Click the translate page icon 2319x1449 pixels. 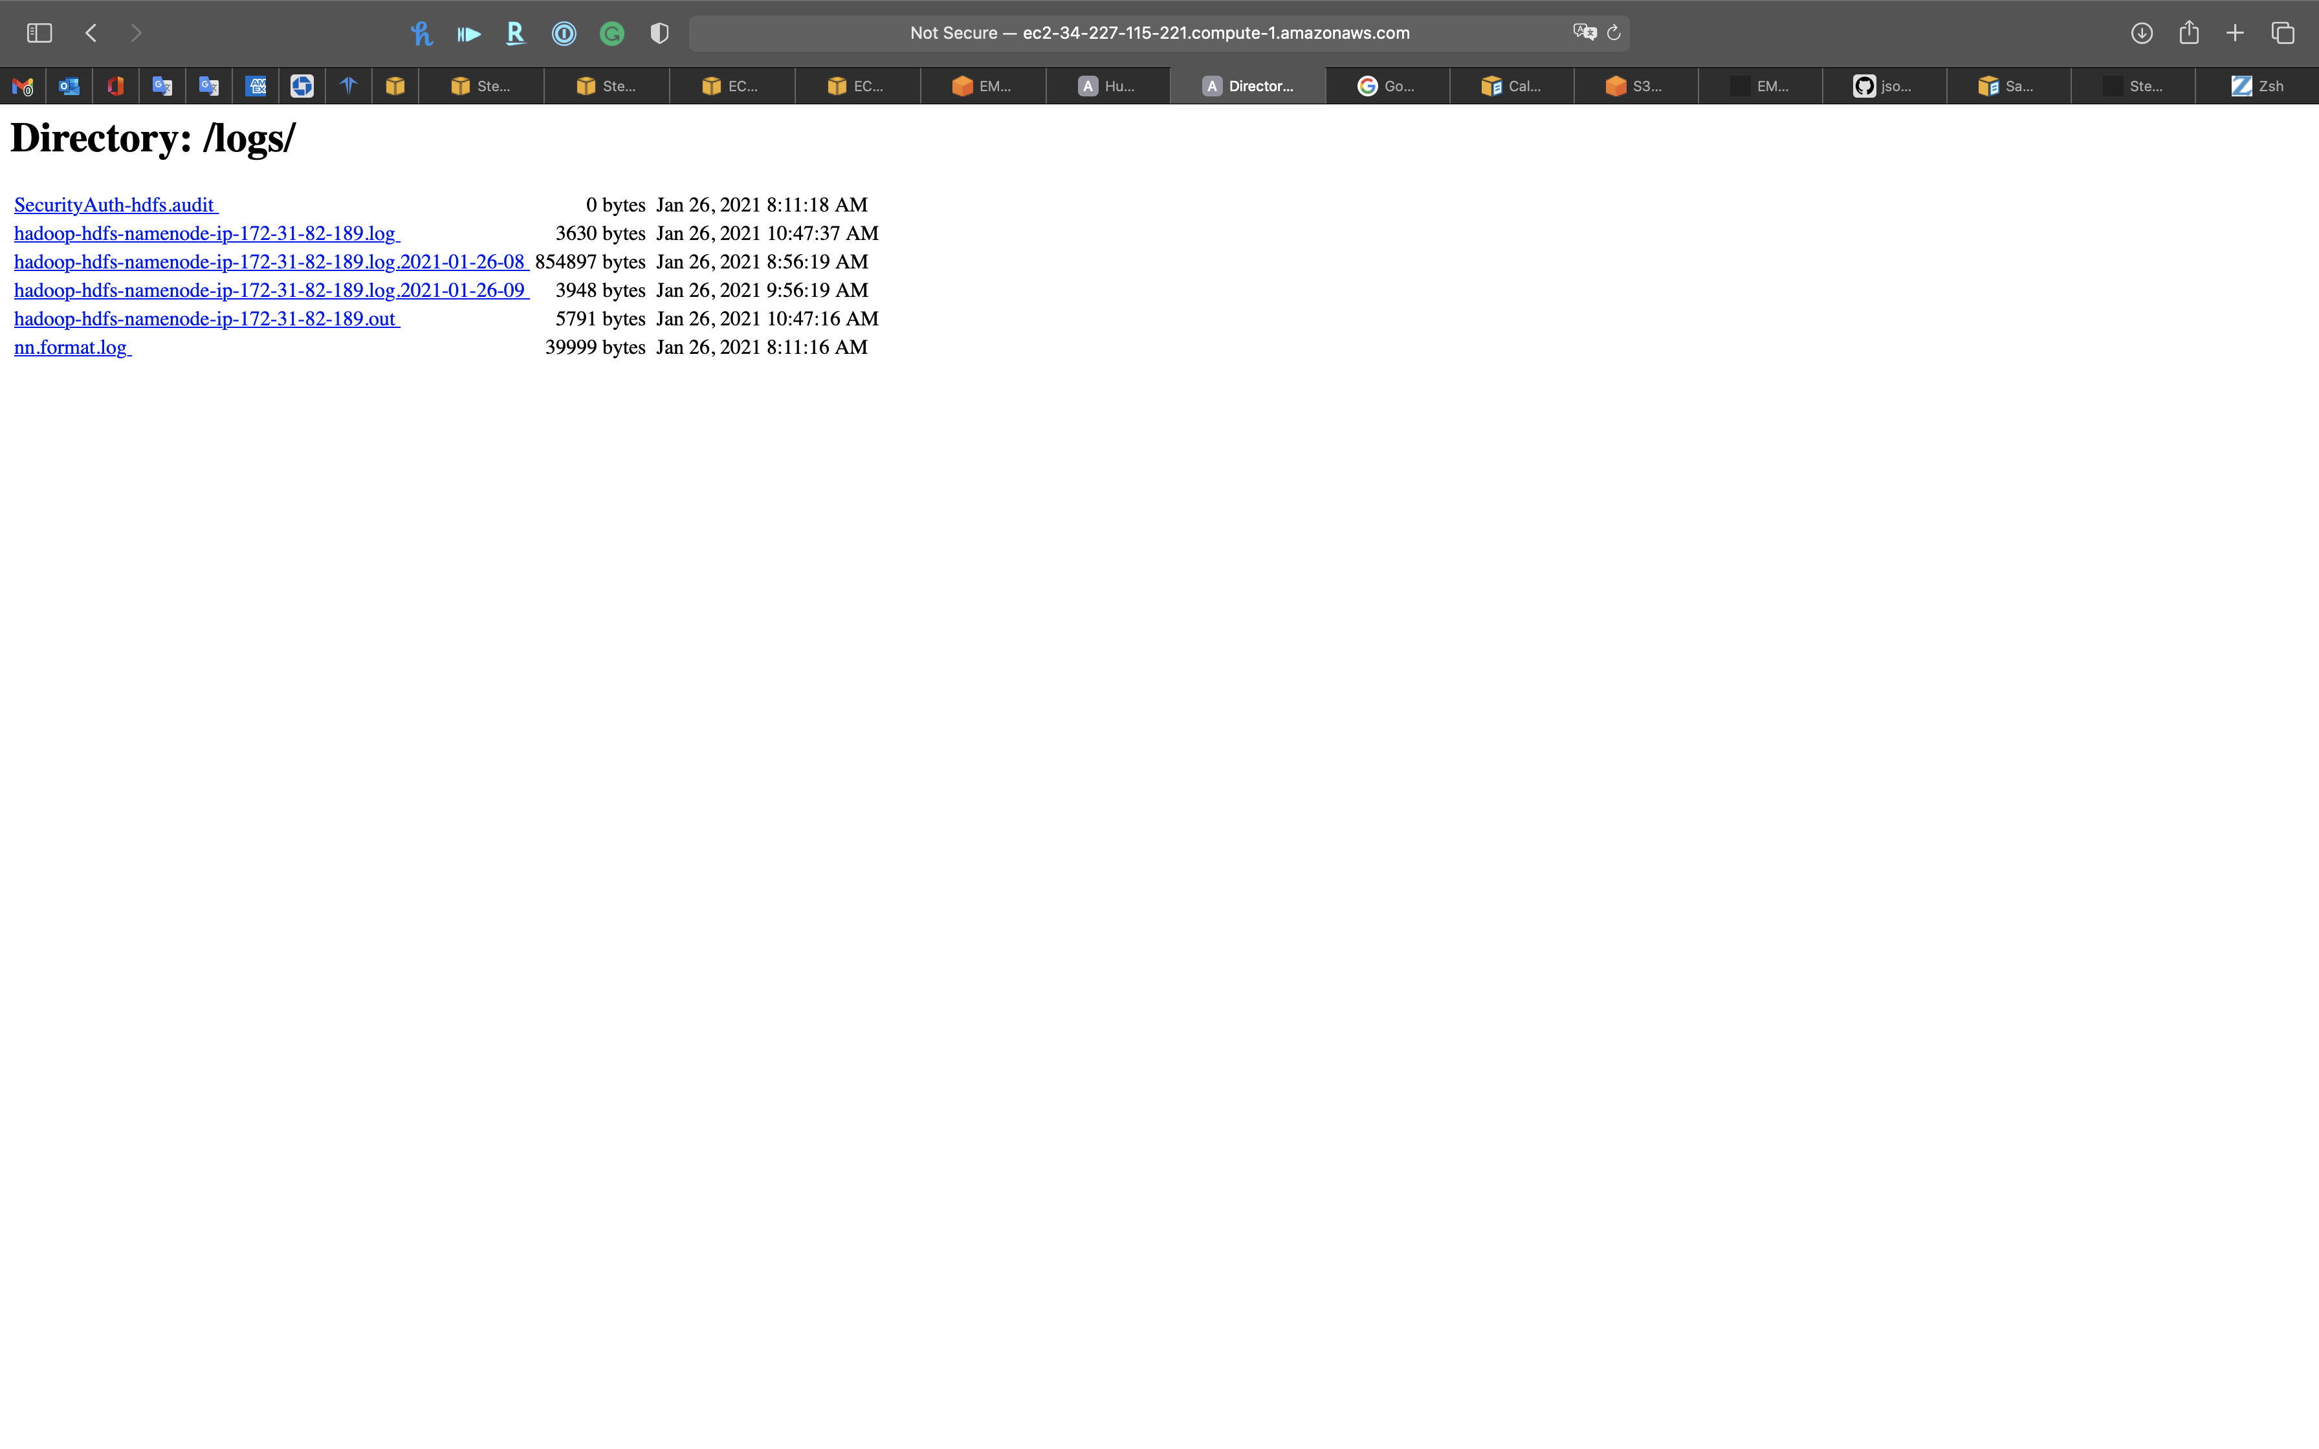pyautogui.click(x=1584, y=32)
